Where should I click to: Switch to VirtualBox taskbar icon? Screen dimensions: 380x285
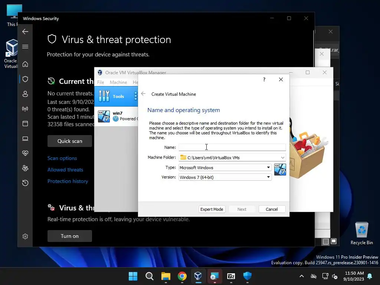[x=198, y=276]
